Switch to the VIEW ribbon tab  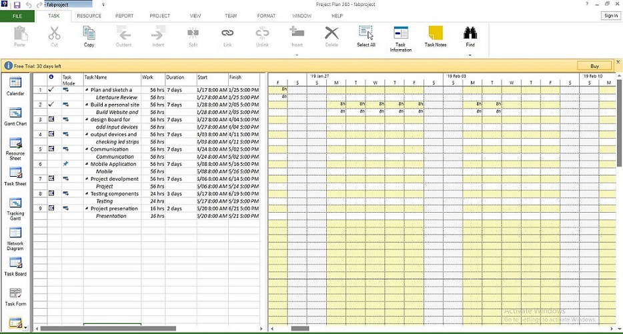pos(195,16)
